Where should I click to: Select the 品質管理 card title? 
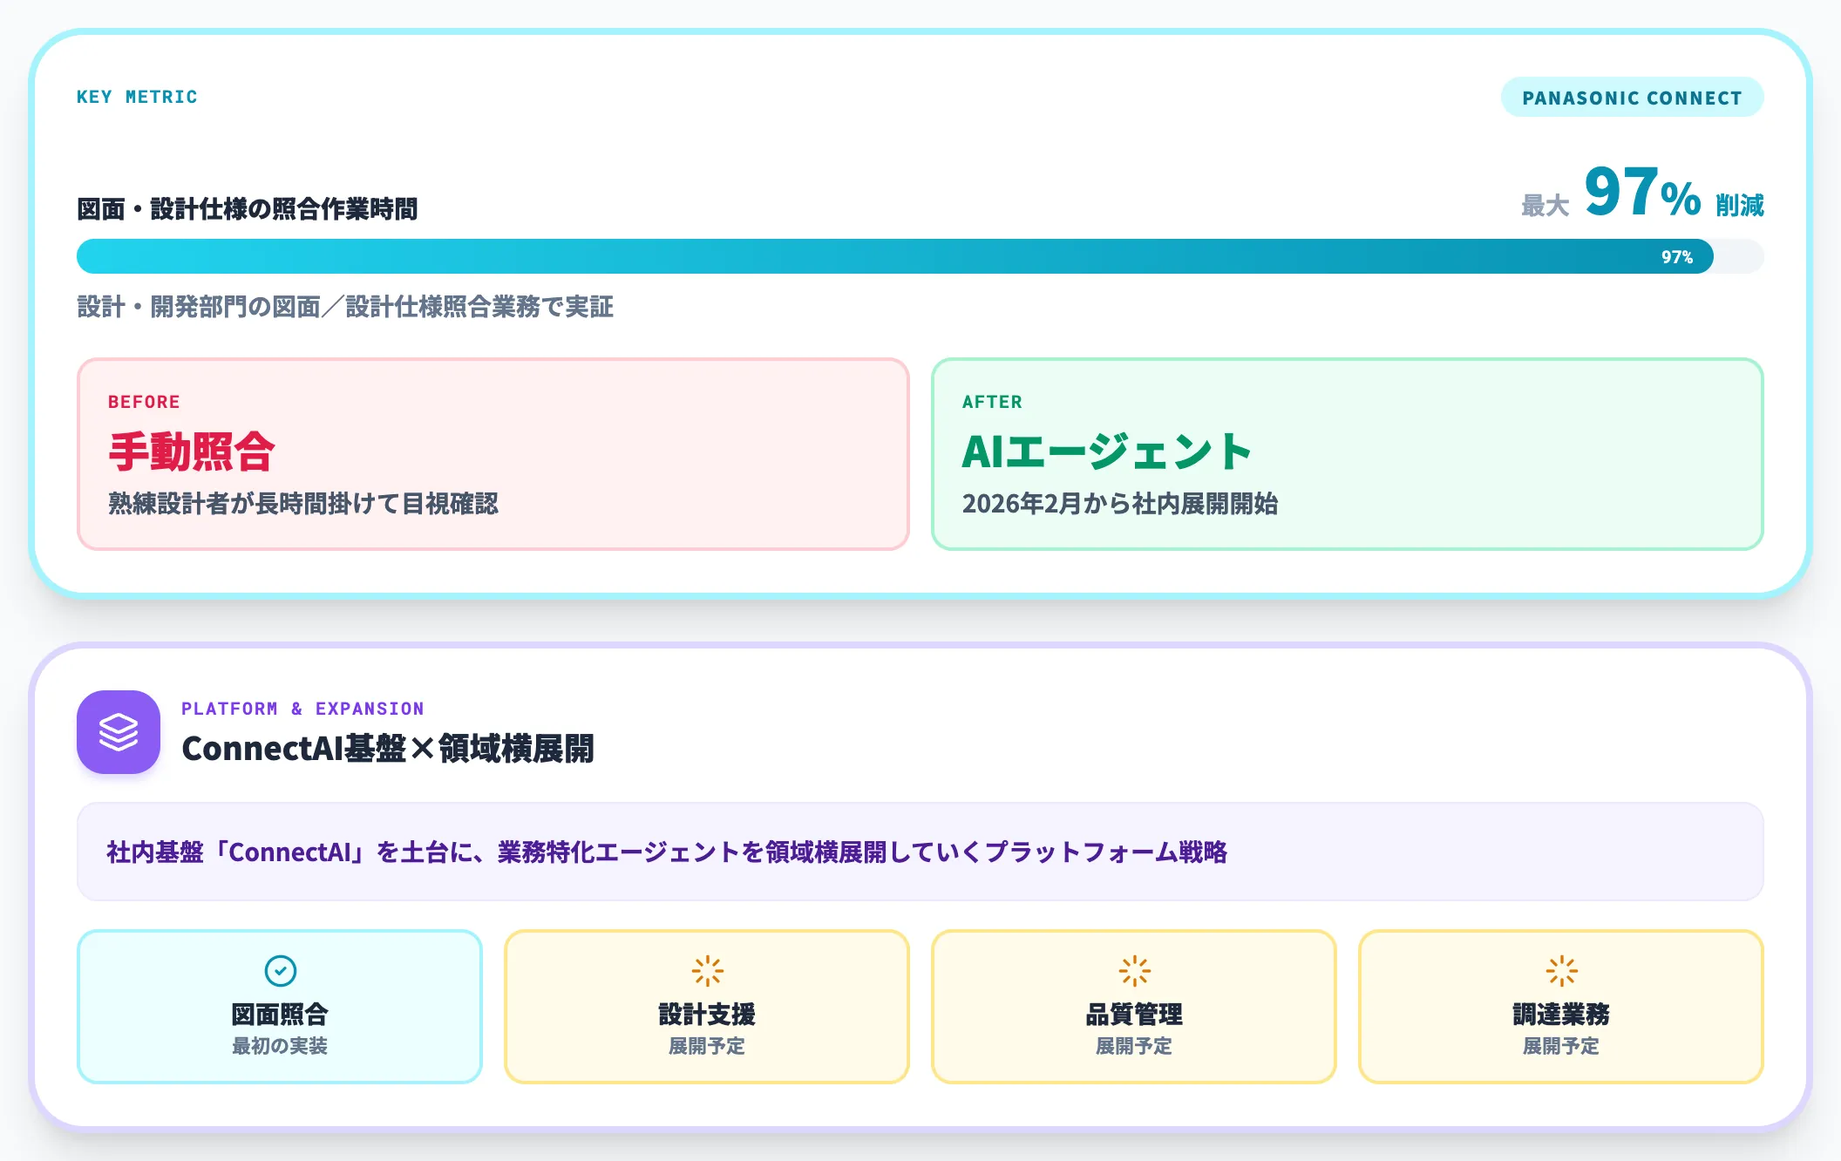point(1134,1015)
